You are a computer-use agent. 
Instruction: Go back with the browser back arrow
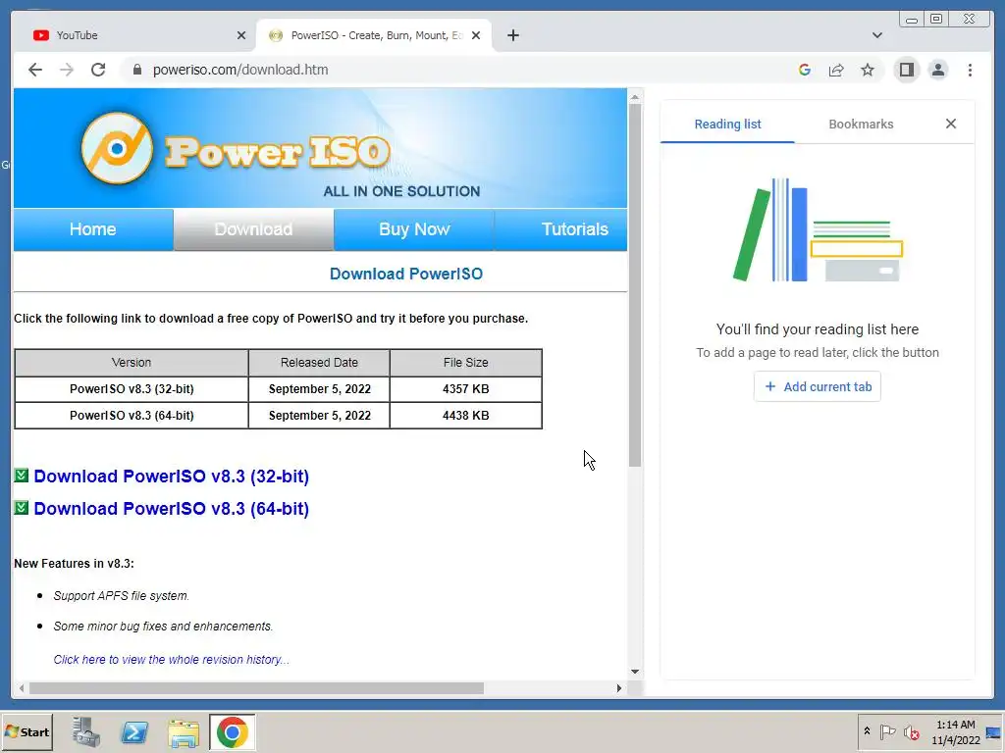[35, 70]
